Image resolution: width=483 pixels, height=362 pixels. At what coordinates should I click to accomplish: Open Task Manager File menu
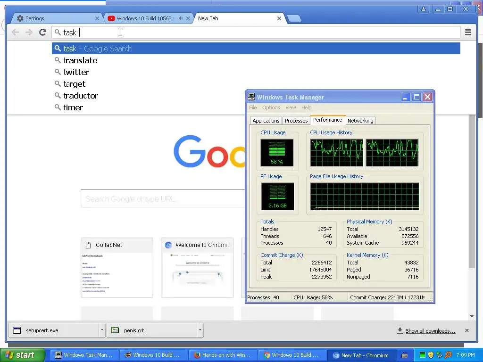[253, 107]
